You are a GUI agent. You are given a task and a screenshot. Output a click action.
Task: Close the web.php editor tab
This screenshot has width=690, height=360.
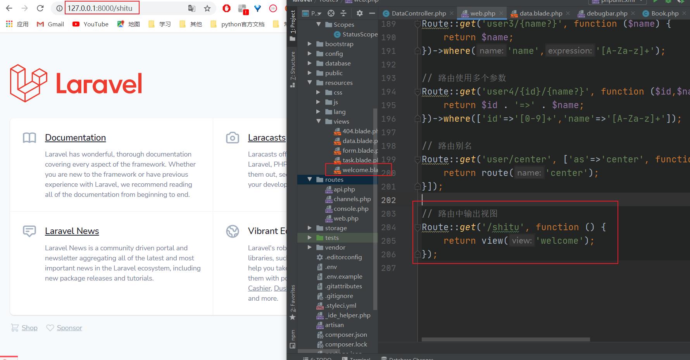pos(501,13)
